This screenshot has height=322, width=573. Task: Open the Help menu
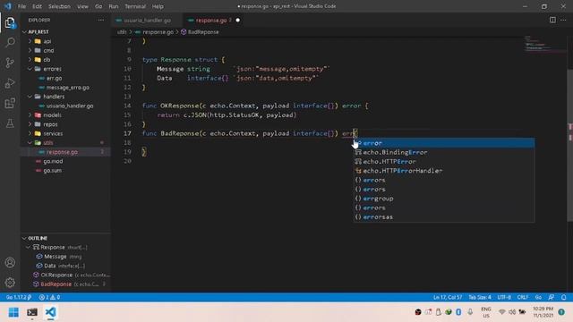click(158, 6)
